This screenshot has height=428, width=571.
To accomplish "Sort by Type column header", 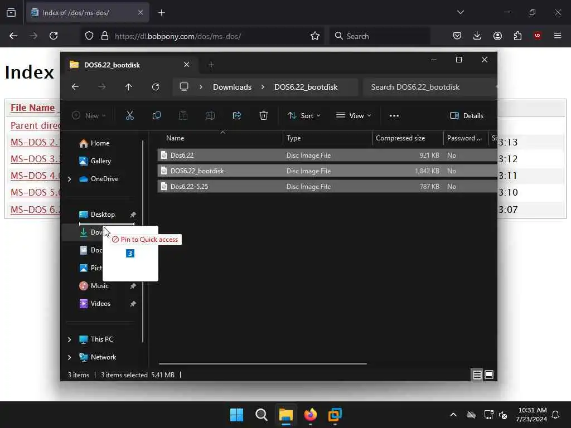I will pos(327,138).
